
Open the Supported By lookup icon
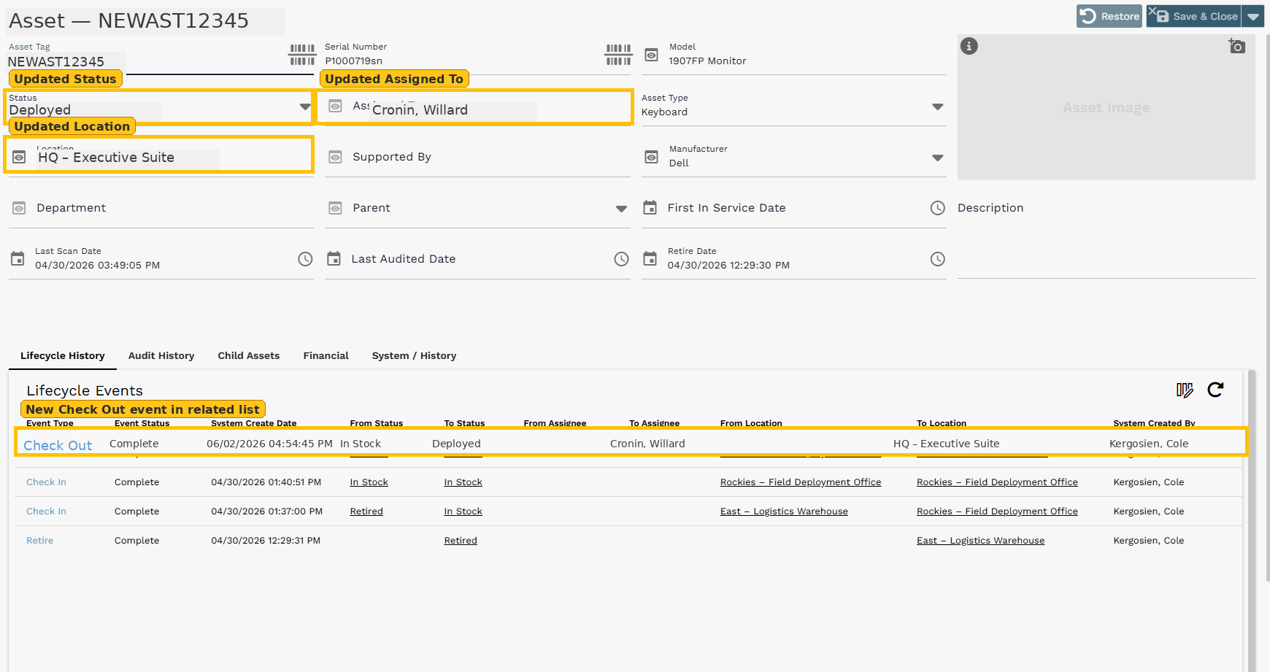[x=335, y=157]
